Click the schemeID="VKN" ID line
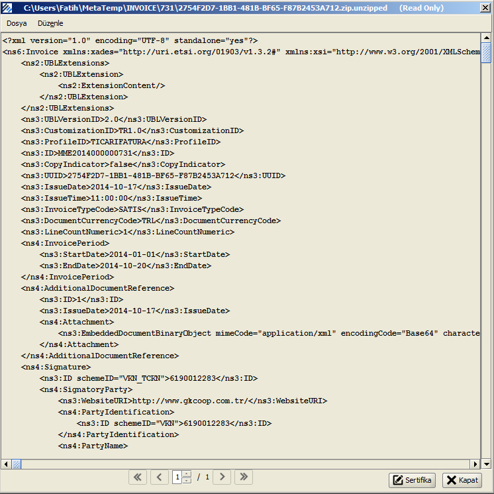494x494 pixels. coord(174,423)
